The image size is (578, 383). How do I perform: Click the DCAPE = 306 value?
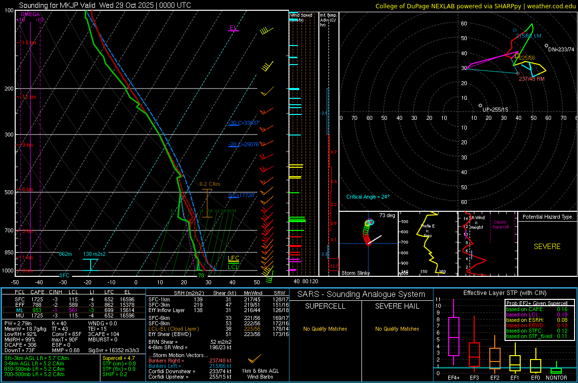(20, 345)
